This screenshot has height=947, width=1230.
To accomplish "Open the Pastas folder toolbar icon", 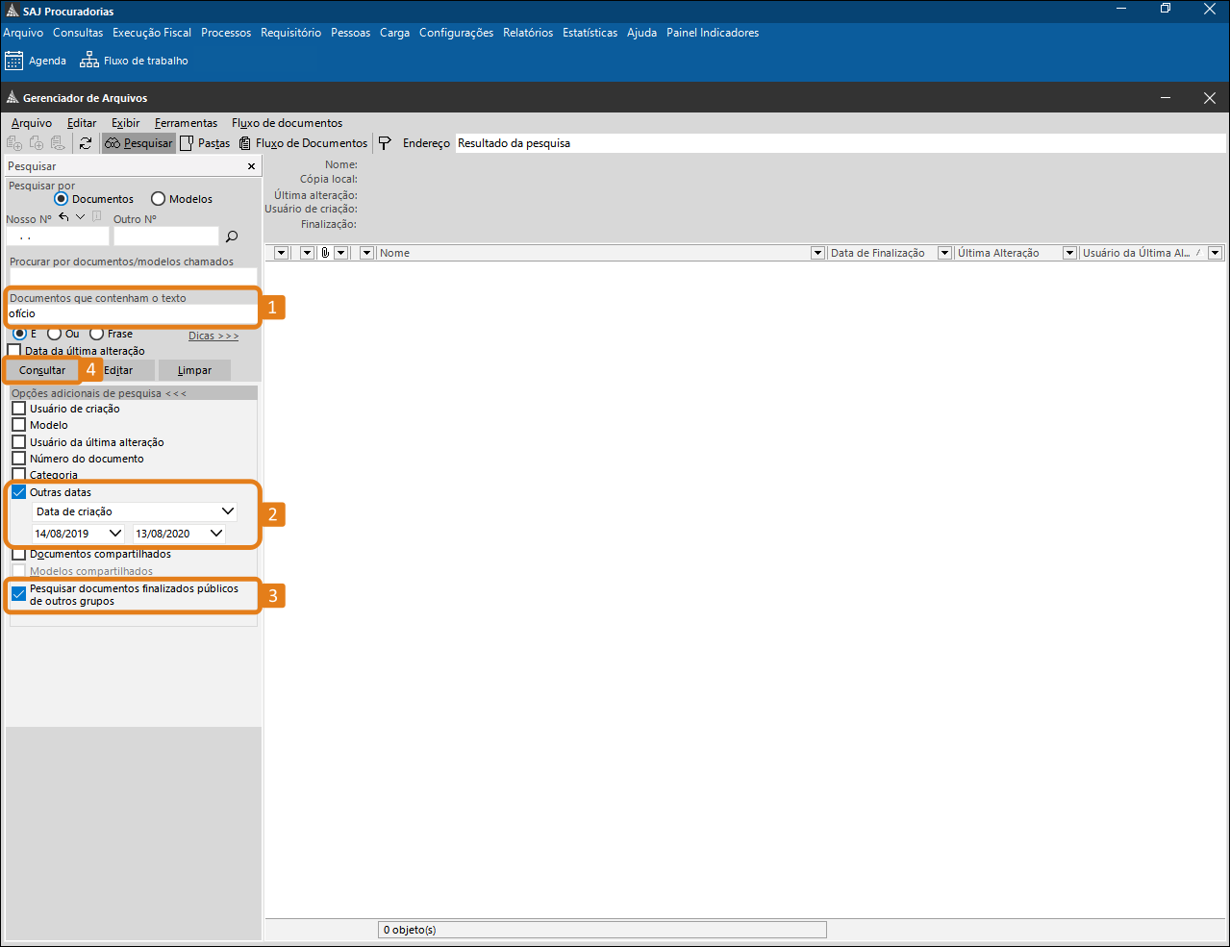I will pyautogui.click(x=187, y=143).
